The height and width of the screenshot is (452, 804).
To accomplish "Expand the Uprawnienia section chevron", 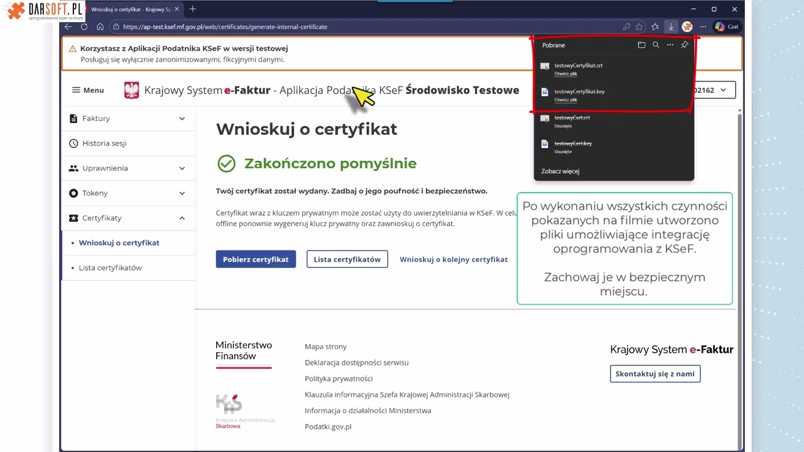I will 182,168.
